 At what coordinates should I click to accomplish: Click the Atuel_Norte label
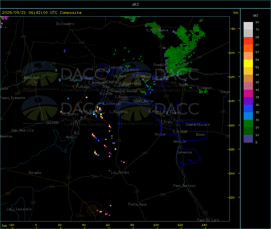pos(143,101)
